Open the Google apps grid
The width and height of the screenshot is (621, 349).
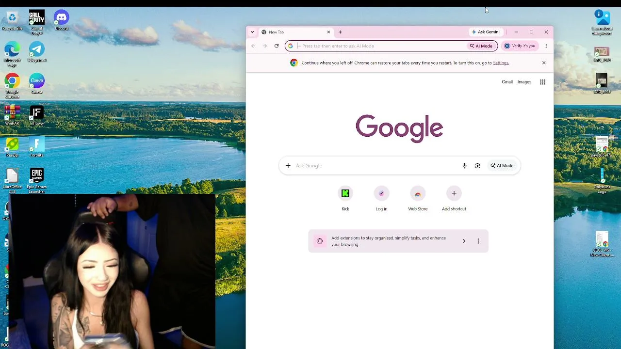pyautogui.click(x=543, y=82)
